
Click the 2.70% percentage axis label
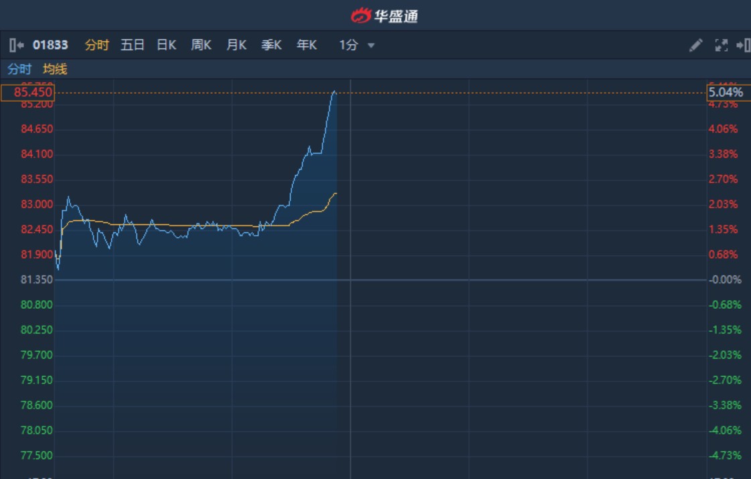pos(723,180)
